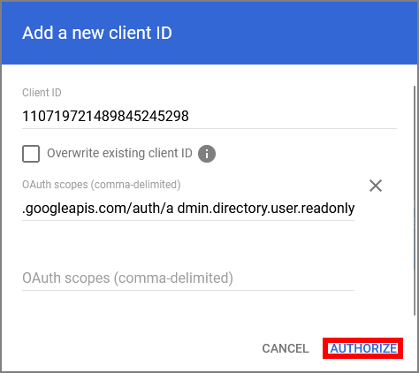Click the blue dialog header bar
419x373 pixels.
click(209, 33)
